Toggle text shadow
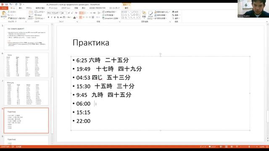This screenshot has width=269, height=151. point(58,17)
